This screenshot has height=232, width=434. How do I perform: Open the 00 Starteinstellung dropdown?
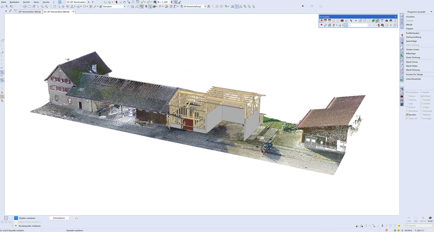[x=205, y=6]
